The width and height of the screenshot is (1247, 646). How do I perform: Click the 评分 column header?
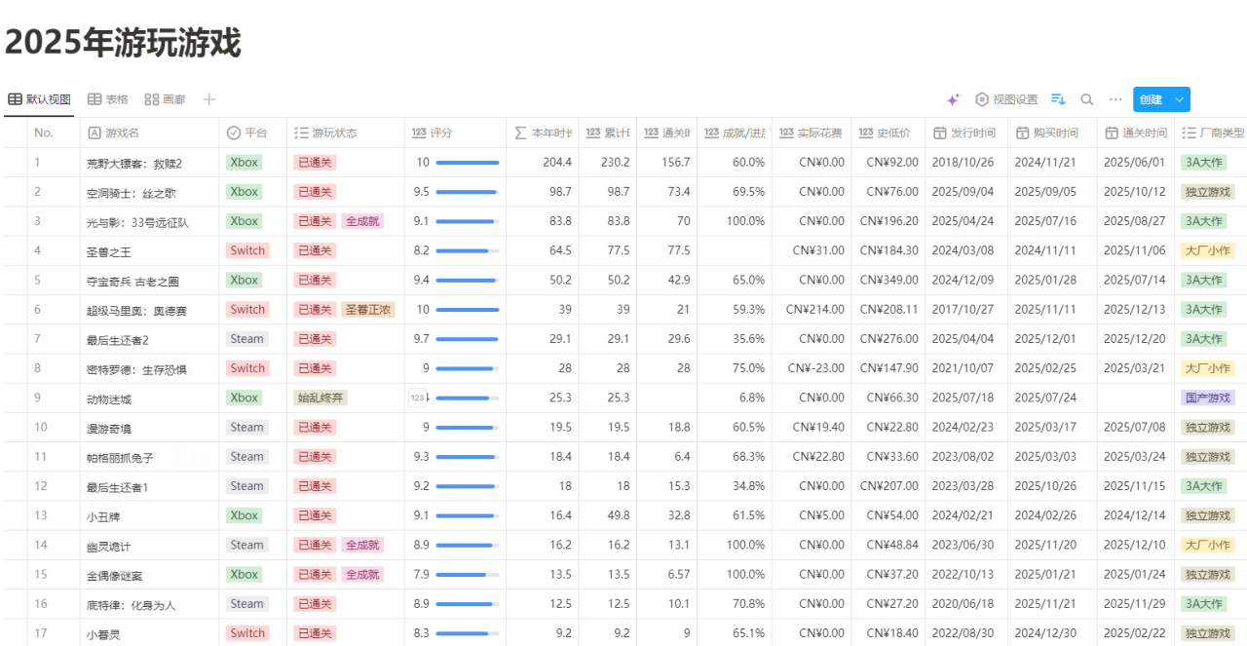(x=455, y=133)
